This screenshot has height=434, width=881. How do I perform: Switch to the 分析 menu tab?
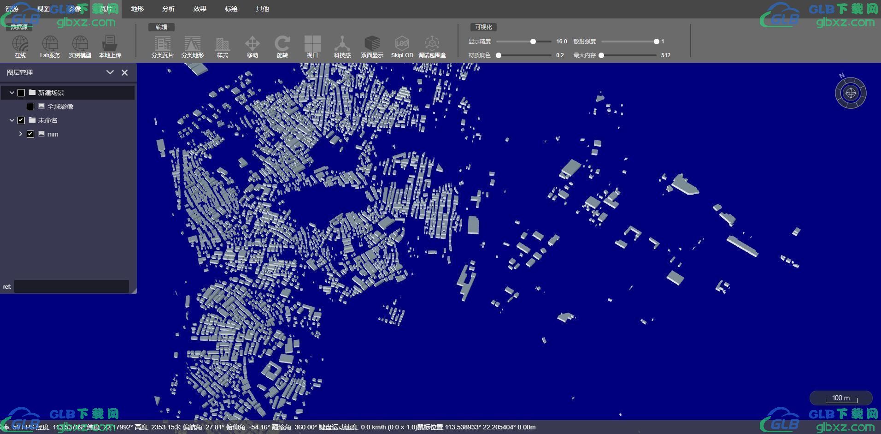pyautogui.click(x=169, y=9)
